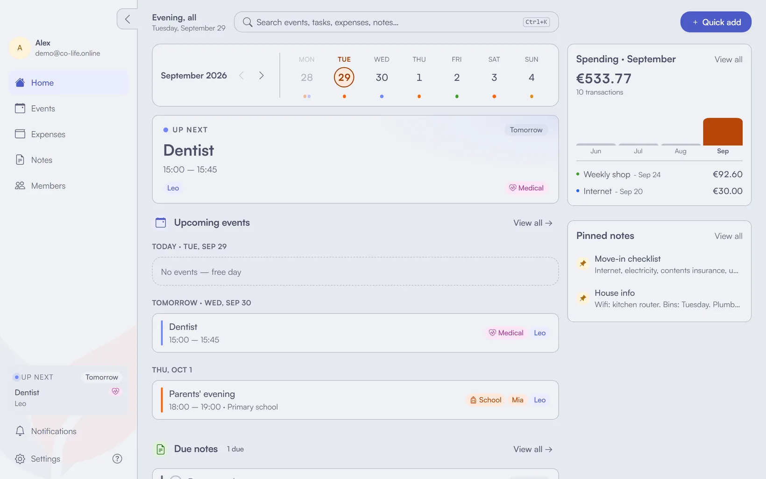Select Friday 2 in week strip
This screenshot has height=479, width=766.
click(x=457, y=77)
